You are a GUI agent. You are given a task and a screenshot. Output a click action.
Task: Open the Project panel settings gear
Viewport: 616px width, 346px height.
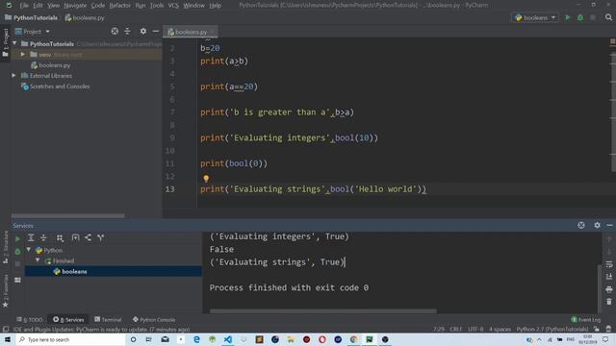pos(143,31)
